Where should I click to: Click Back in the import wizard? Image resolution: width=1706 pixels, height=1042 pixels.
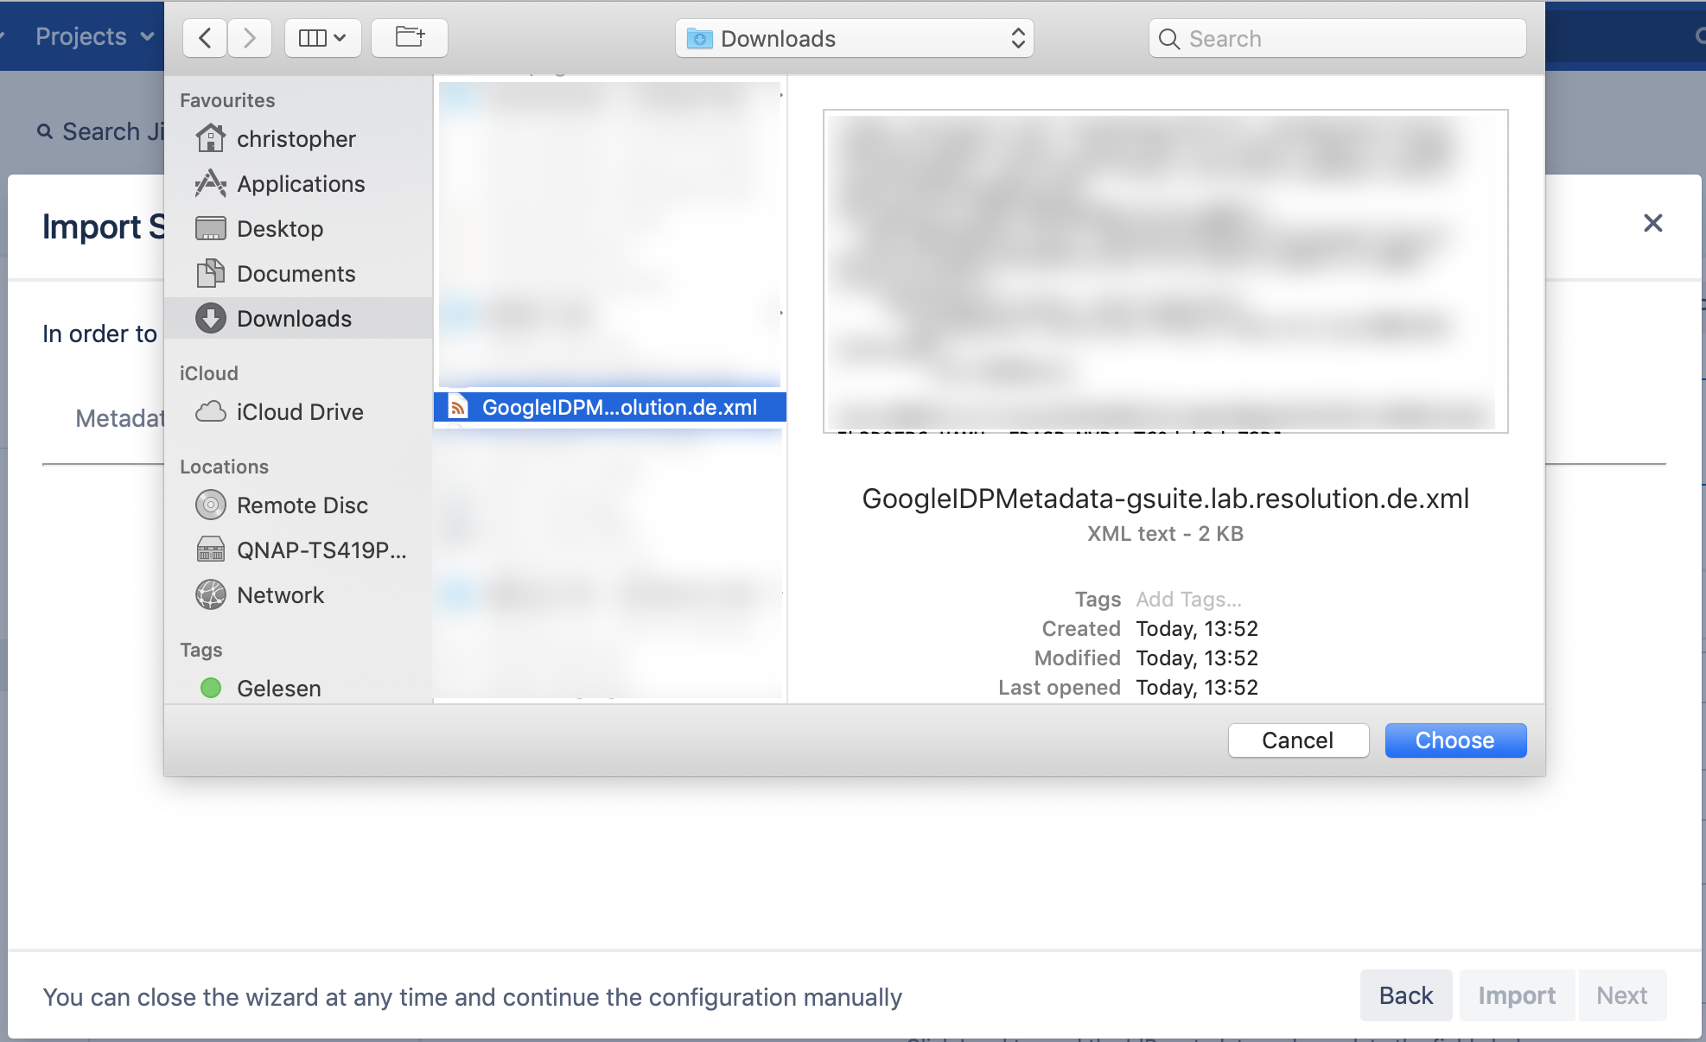tap(1406, 995)
